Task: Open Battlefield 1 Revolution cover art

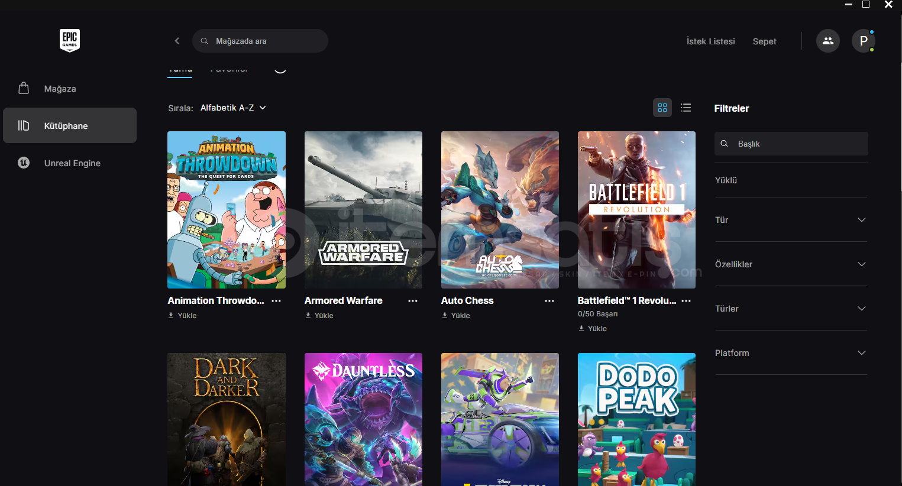Action: (x=636, y=210)
